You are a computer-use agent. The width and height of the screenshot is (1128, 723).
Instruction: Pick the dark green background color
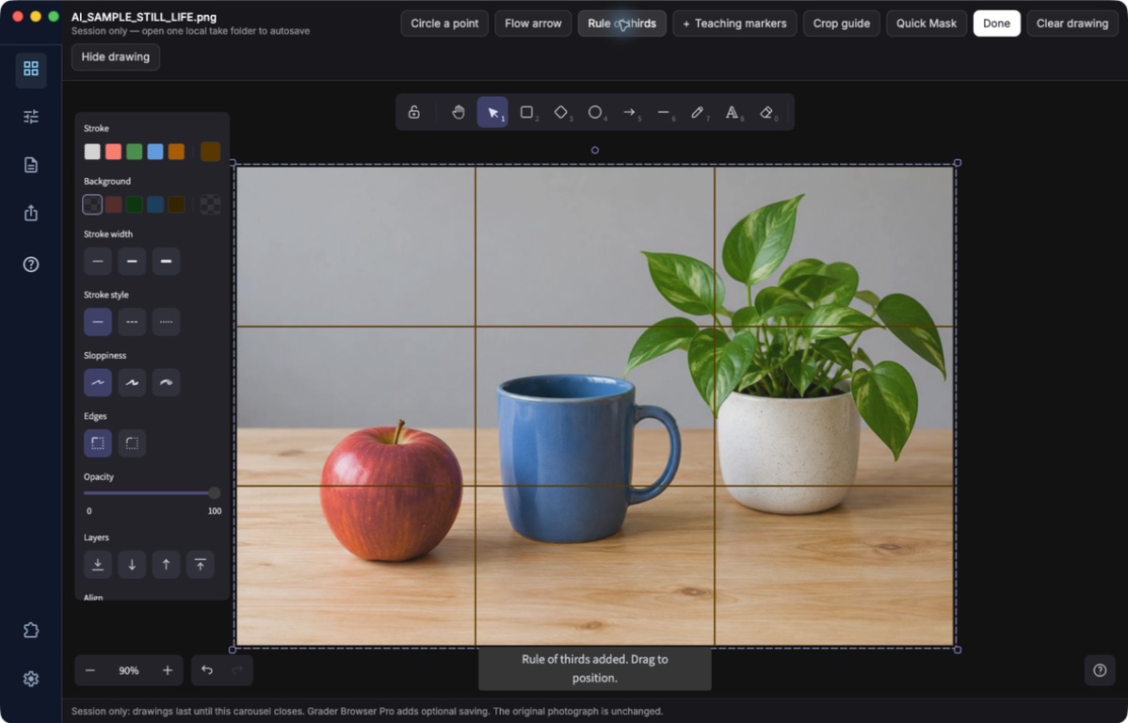[x=135, y=204]
